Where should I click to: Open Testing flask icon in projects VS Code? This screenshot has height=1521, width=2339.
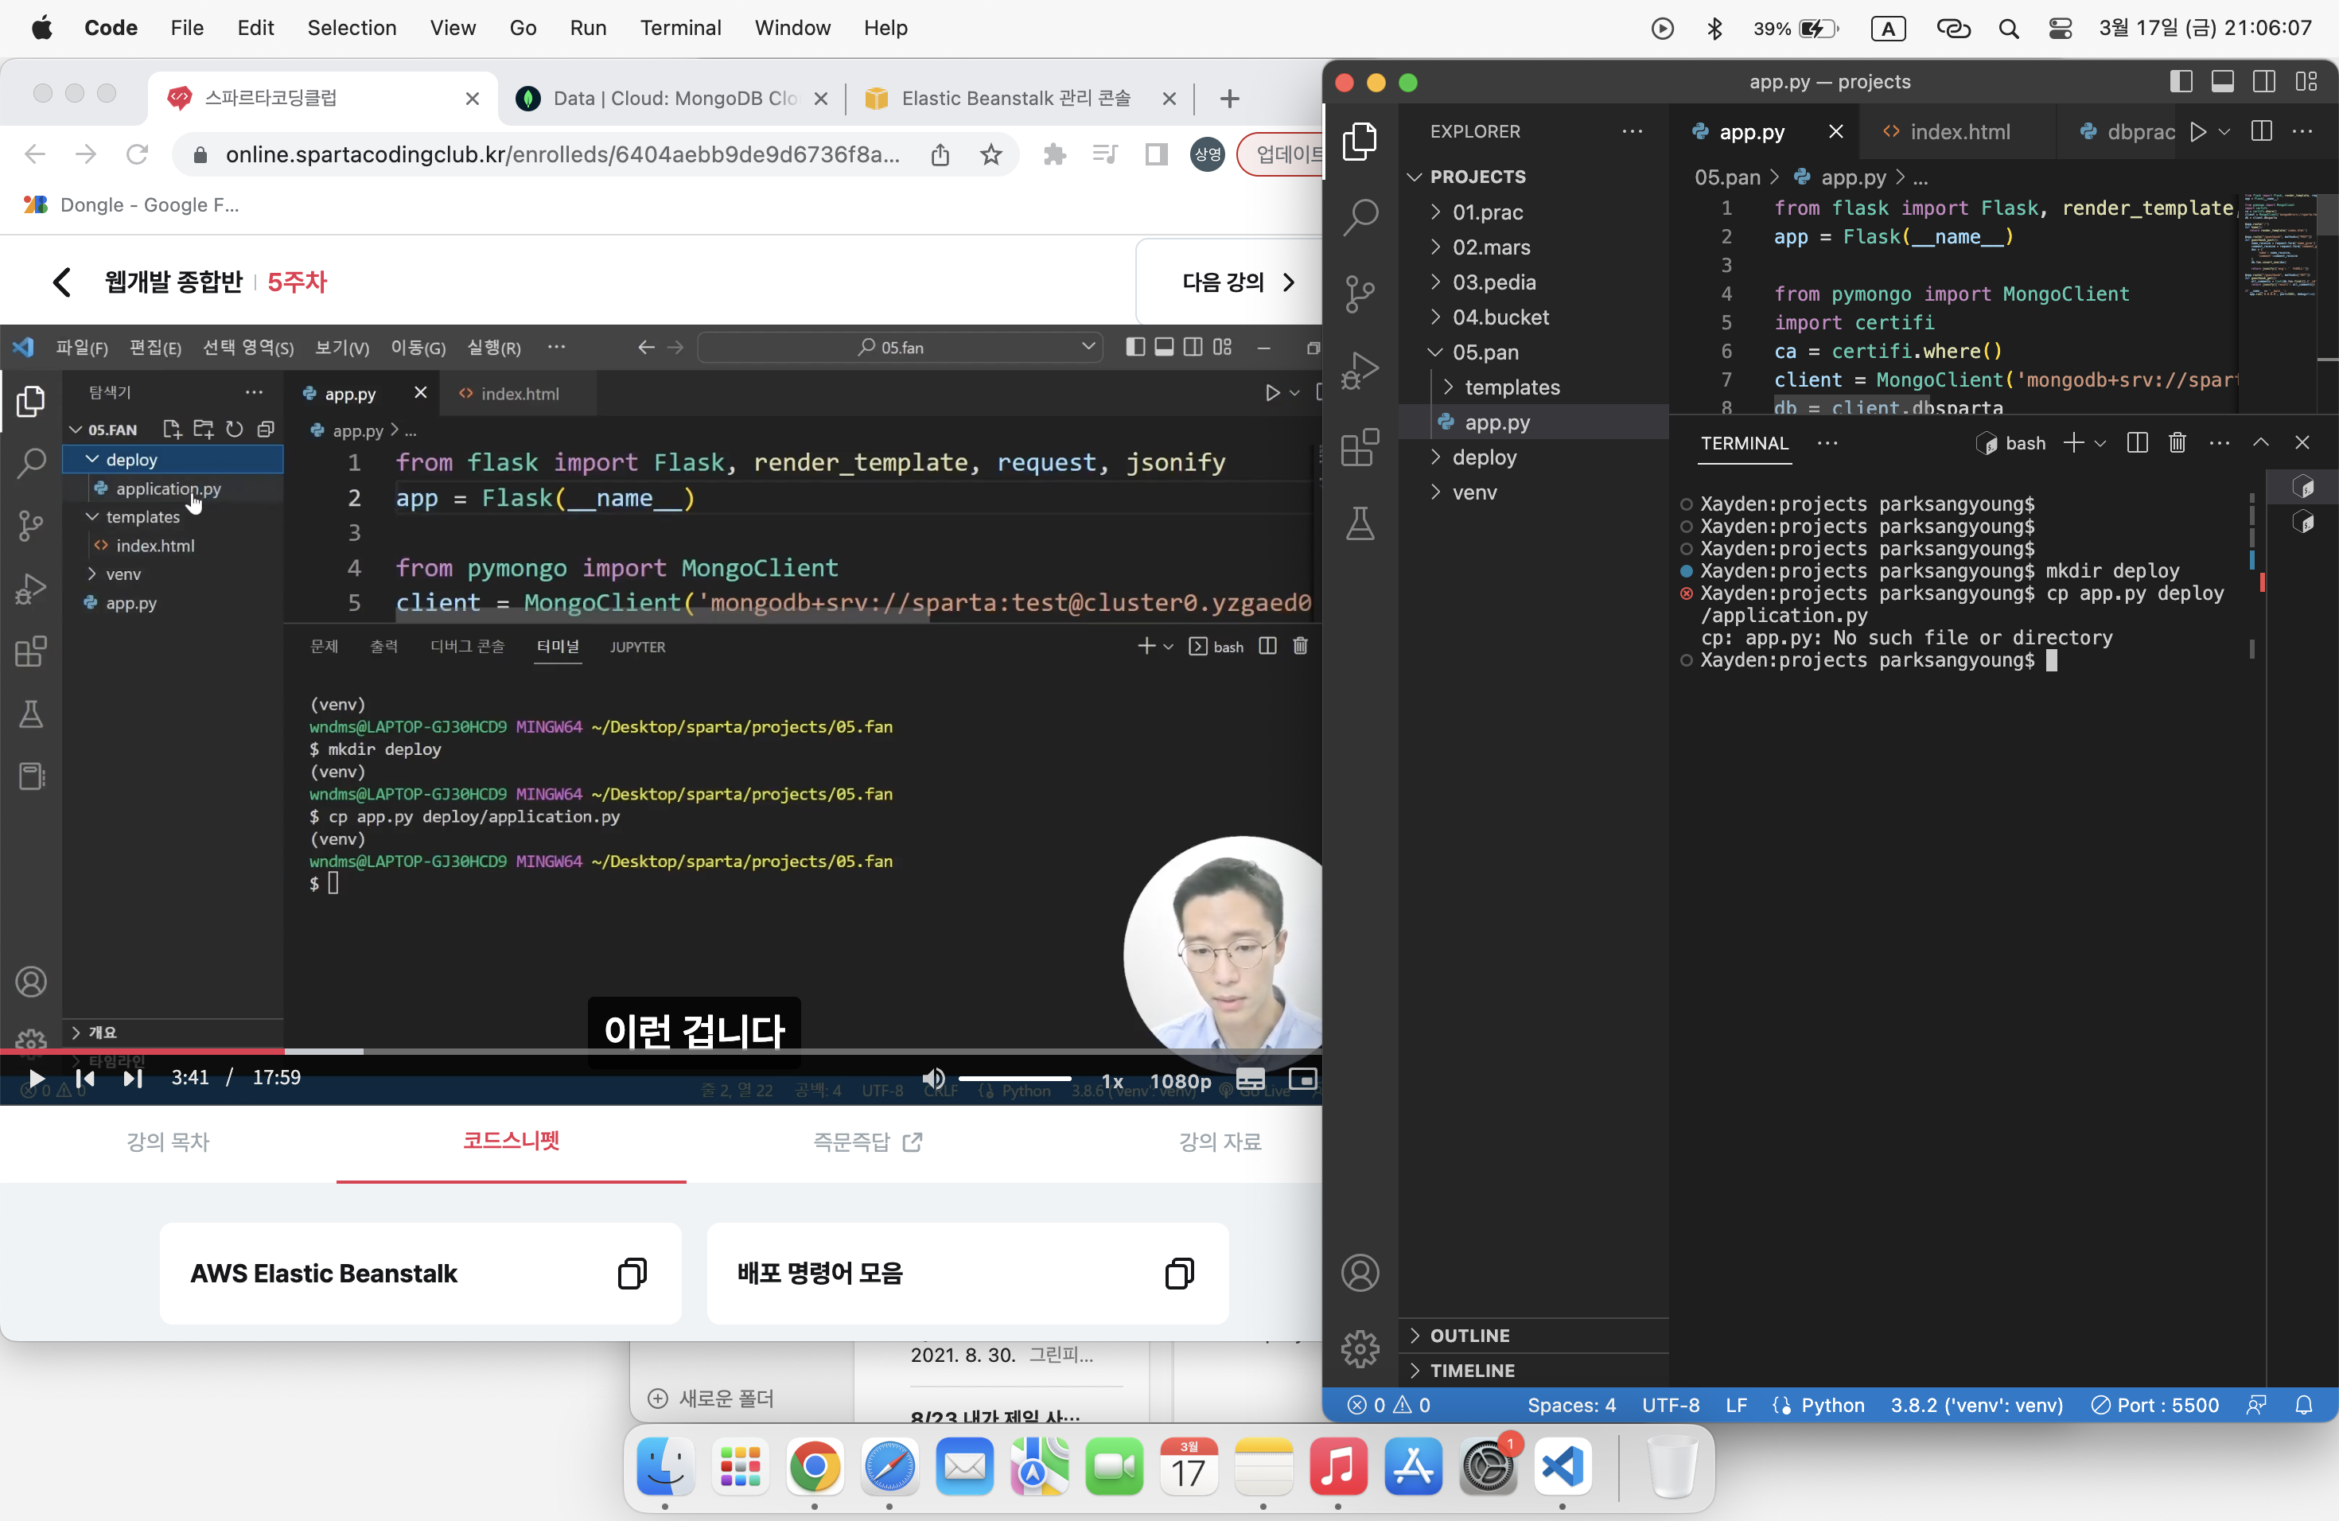tap(1360, 523)
